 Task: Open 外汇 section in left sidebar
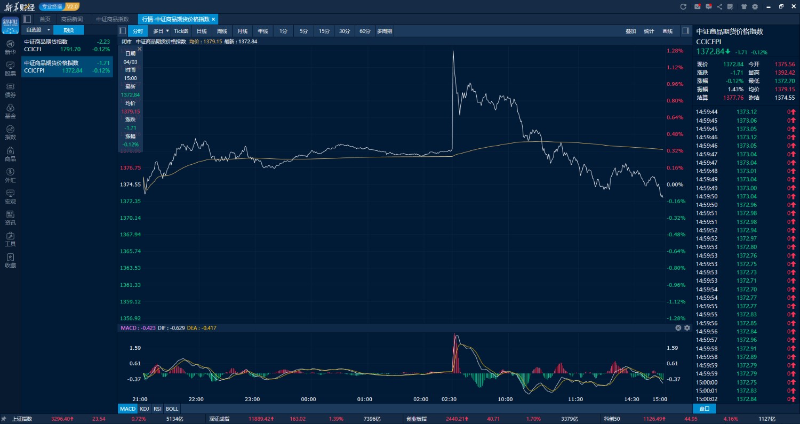point(10,175)
